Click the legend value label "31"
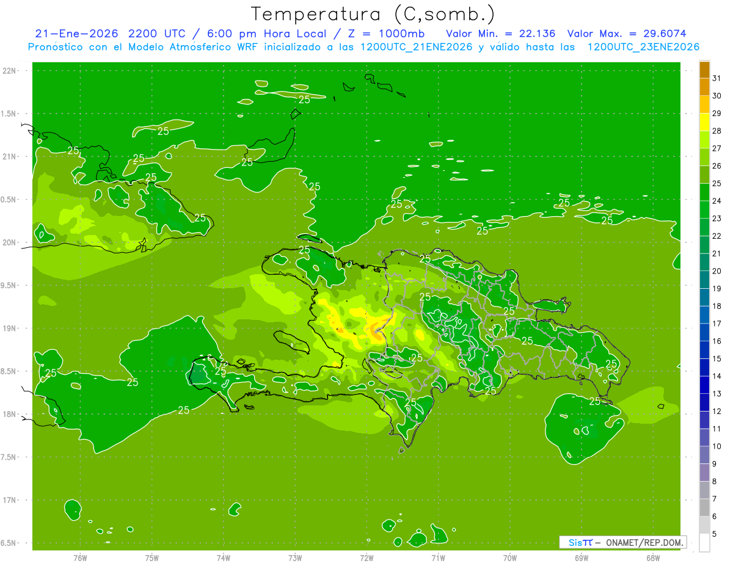 717,78
